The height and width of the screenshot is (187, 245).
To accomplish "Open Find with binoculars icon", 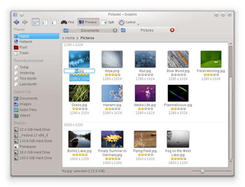I will pyautogui.click(x=67, y=22).
